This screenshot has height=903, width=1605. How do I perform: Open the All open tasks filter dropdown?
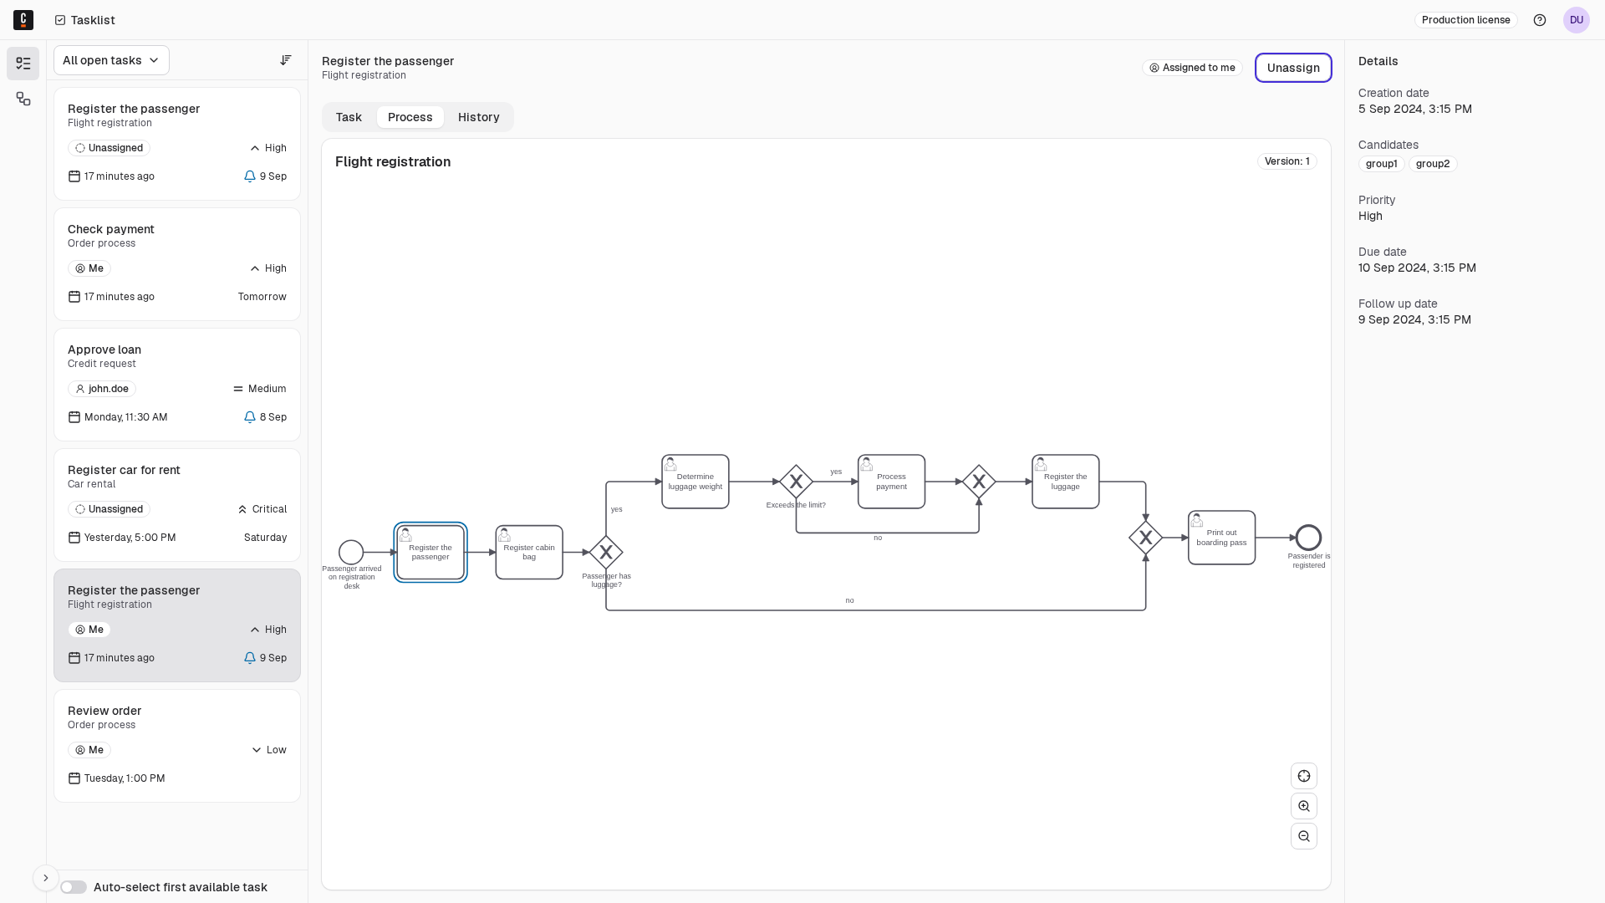click(111, 60)
